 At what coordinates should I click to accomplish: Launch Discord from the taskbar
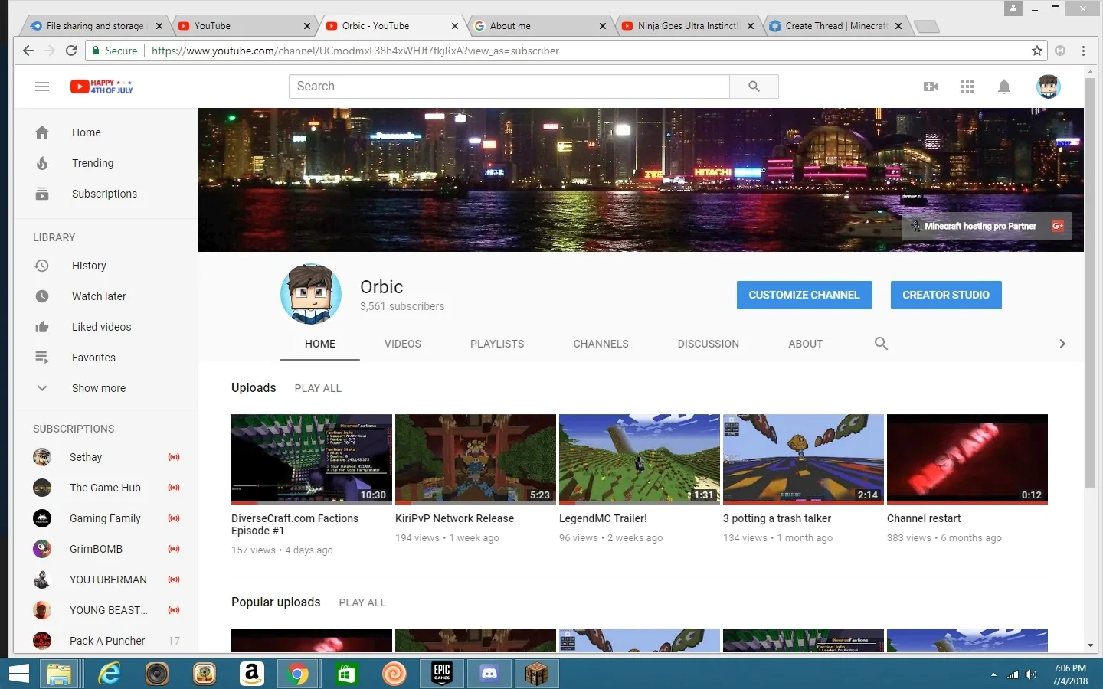coord(489,674)
